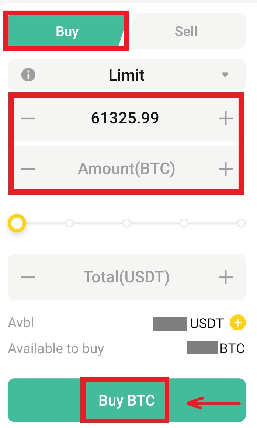Click the dropdown arrow next to Limit
Viewport: 257px width, 428px height.
225,75
